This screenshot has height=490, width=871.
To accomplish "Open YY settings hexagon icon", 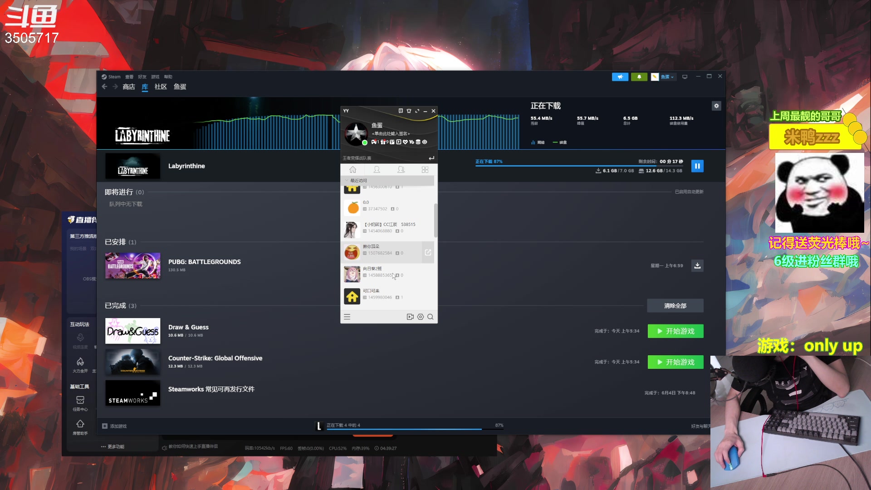I will point(421,317).
